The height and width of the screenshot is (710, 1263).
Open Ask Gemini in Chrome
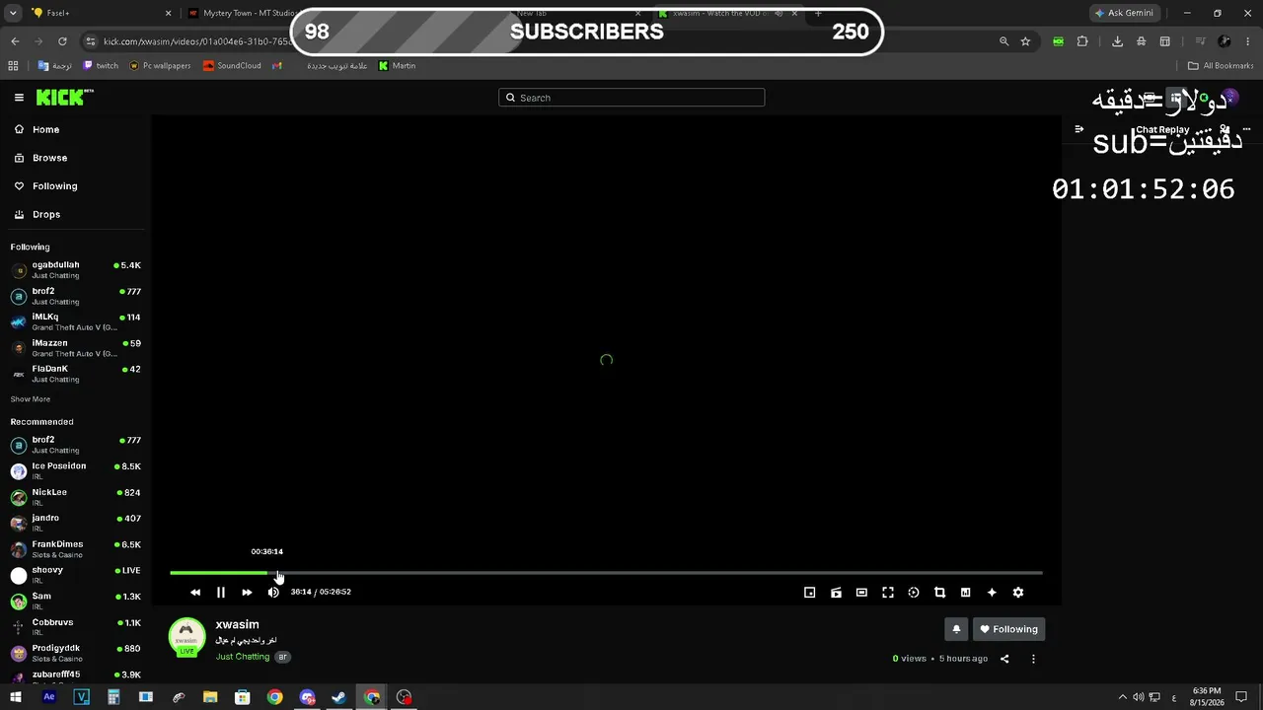point(1124,13)
